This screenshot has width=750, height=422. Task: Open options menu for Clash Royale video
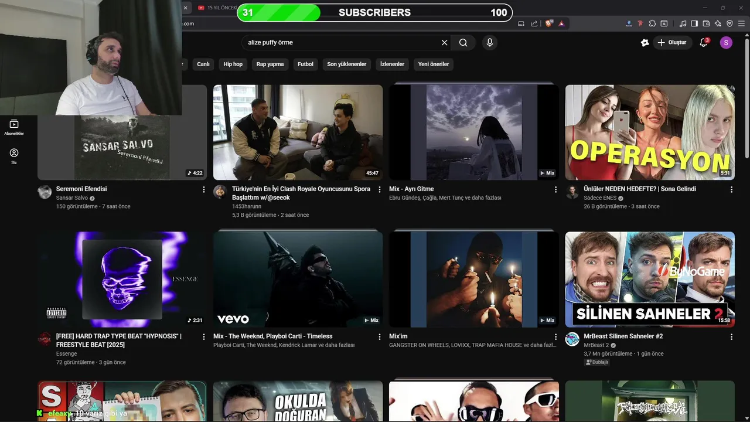380,190
